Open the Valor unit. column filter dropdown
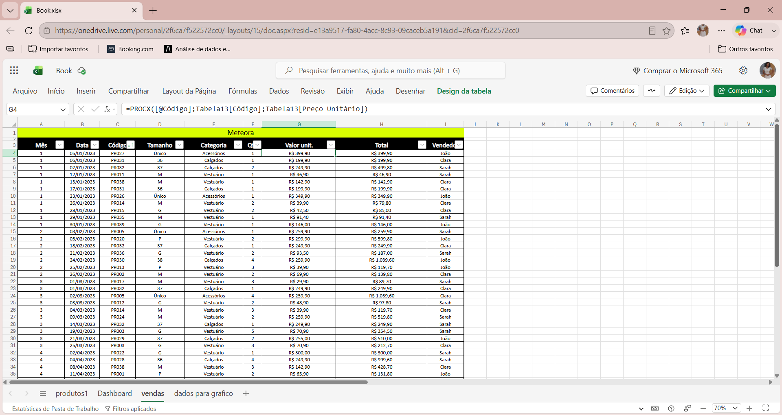The width and height of the screenshot is (782, 415). [331, 145]
